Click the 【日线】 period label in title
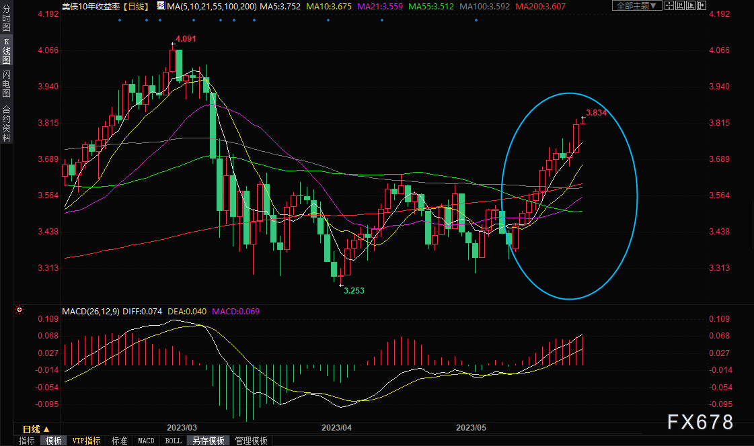Image resolution: width=754 pixels, height=446 pixels. click(137, 6)
